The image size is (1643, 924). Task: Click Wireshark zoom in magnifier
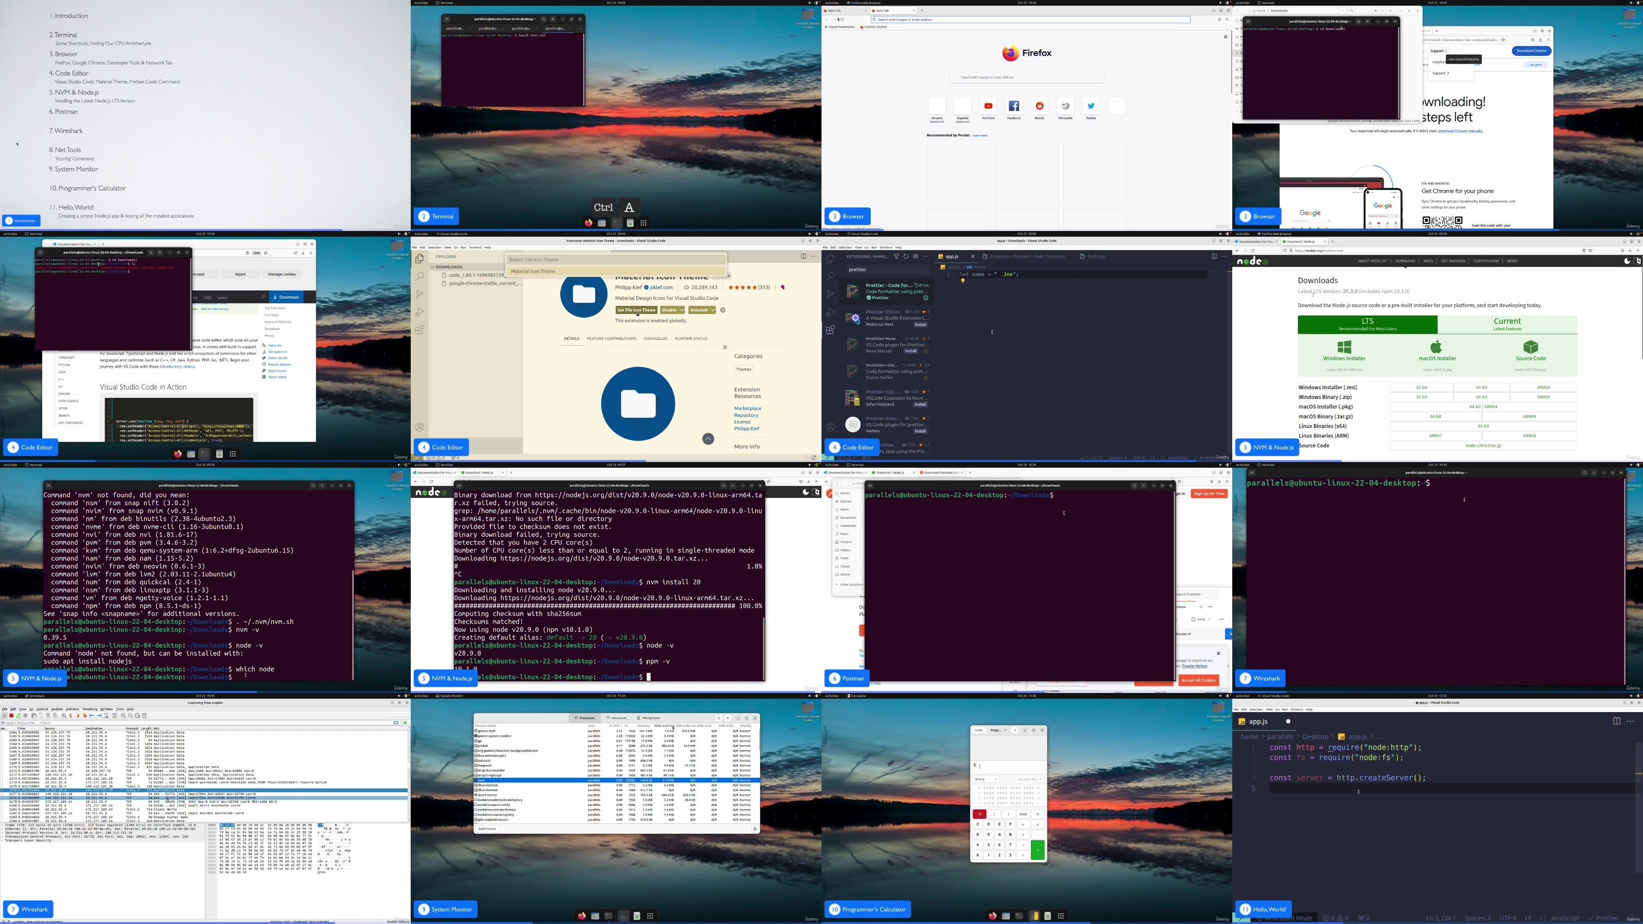pos(123,716)
